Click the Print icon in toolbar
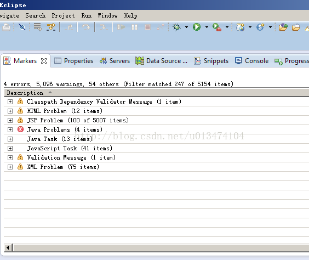 pos(7,27)
